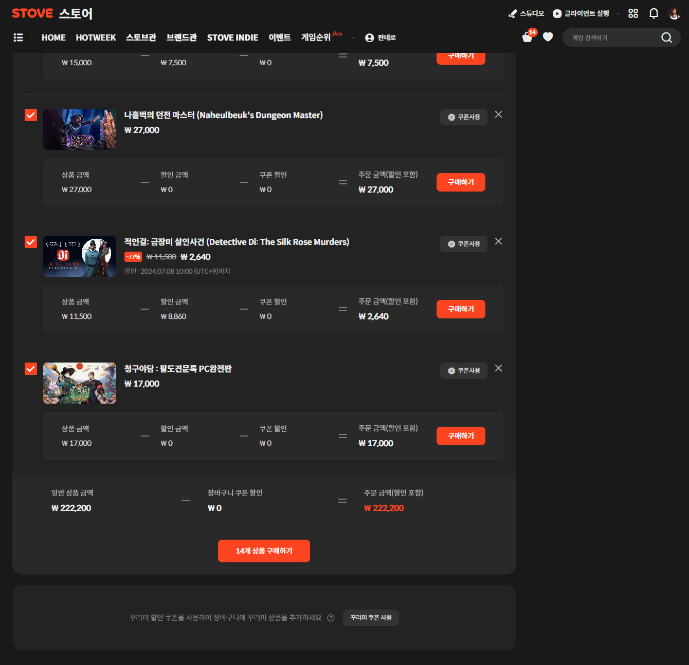Open the 청구야담 : 팔도견문록 PC완전판 title
Screen dimensions: 689x665
(x=178, y=369)
